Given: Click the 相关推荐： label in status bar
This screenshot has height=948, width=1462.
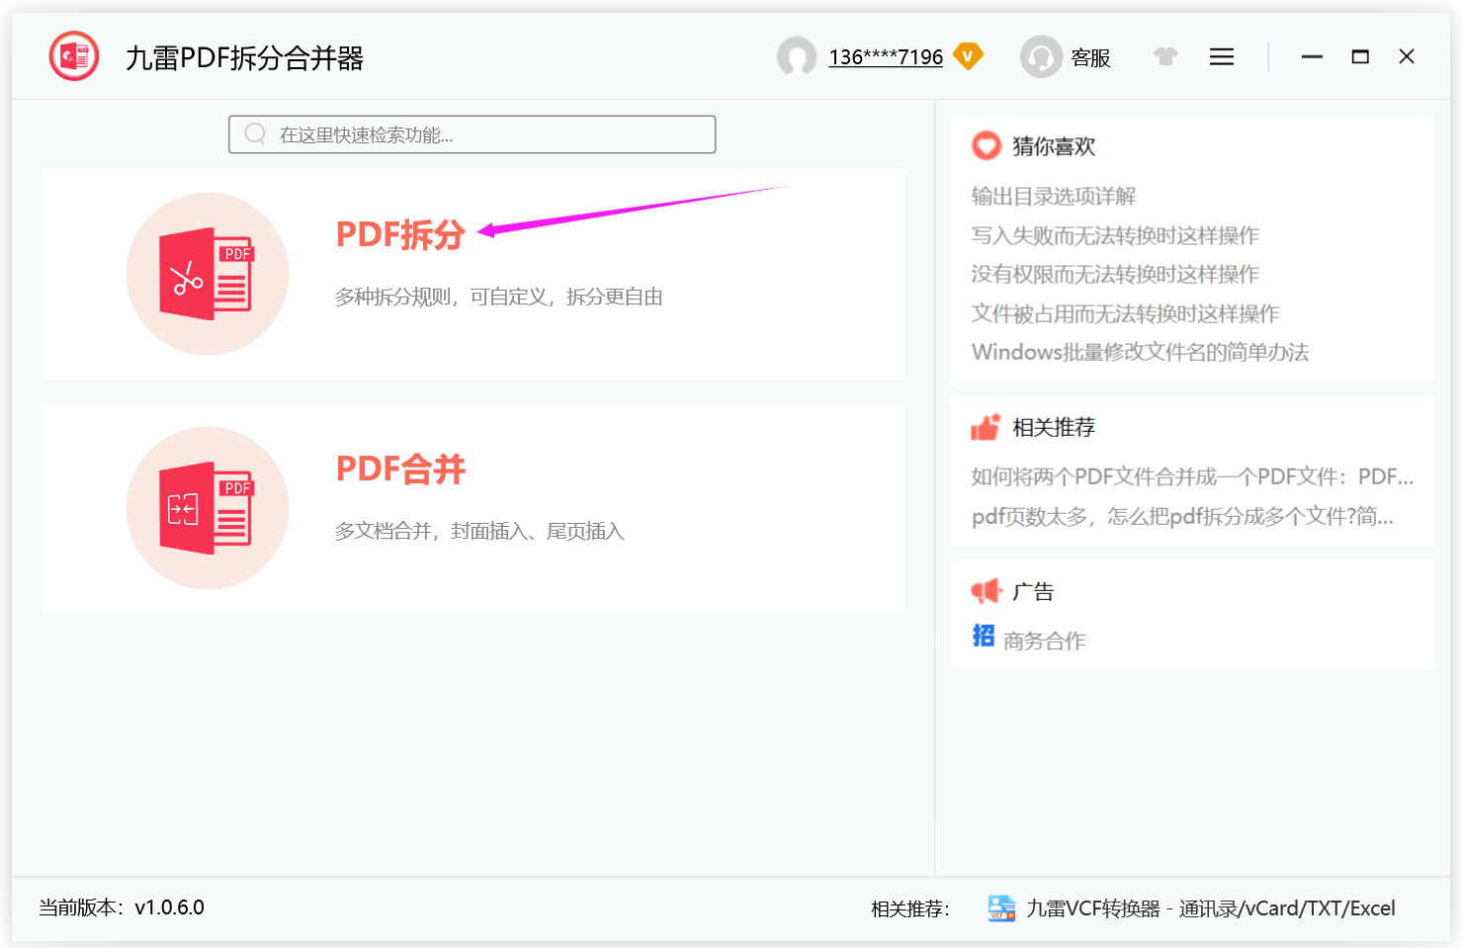Looking at the screenshot, I should click(910, 908).
